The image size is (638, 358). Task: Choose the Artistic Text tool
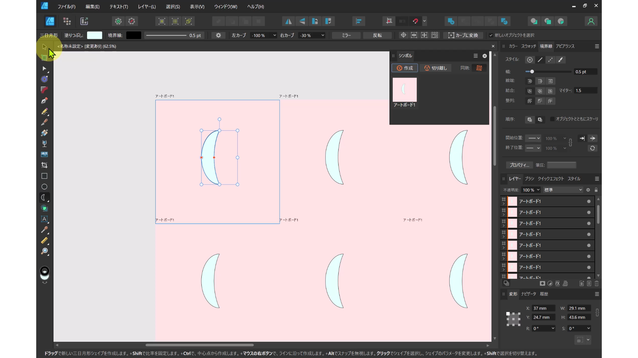coord(44,219)
